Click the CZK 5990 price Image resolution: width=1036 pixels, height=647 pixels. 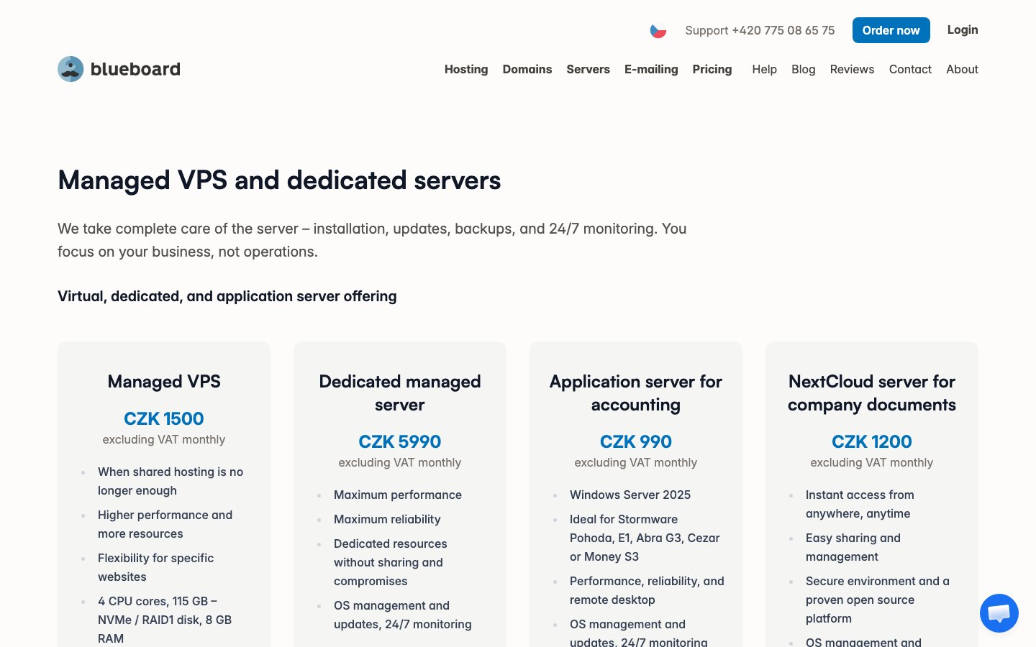click(400, 441)
